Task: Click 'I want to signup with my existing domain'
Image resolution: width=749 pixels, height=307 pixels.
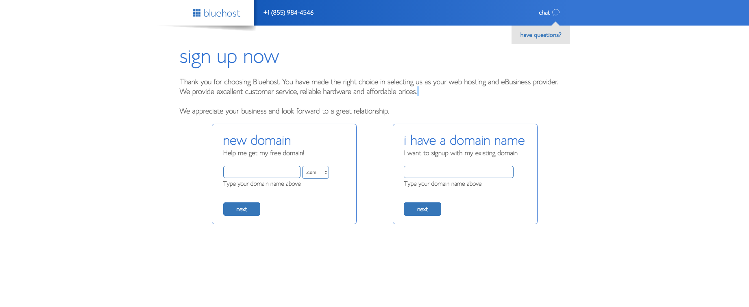Action: 461,153
